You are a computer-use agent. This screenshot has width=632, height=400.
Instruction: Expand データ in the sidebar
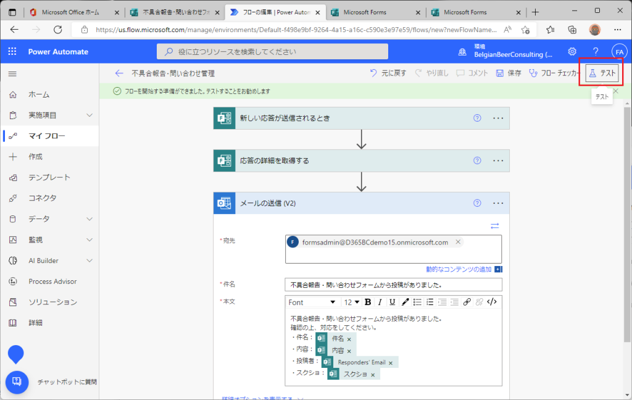pyautogui.click(x=89, y=219)
